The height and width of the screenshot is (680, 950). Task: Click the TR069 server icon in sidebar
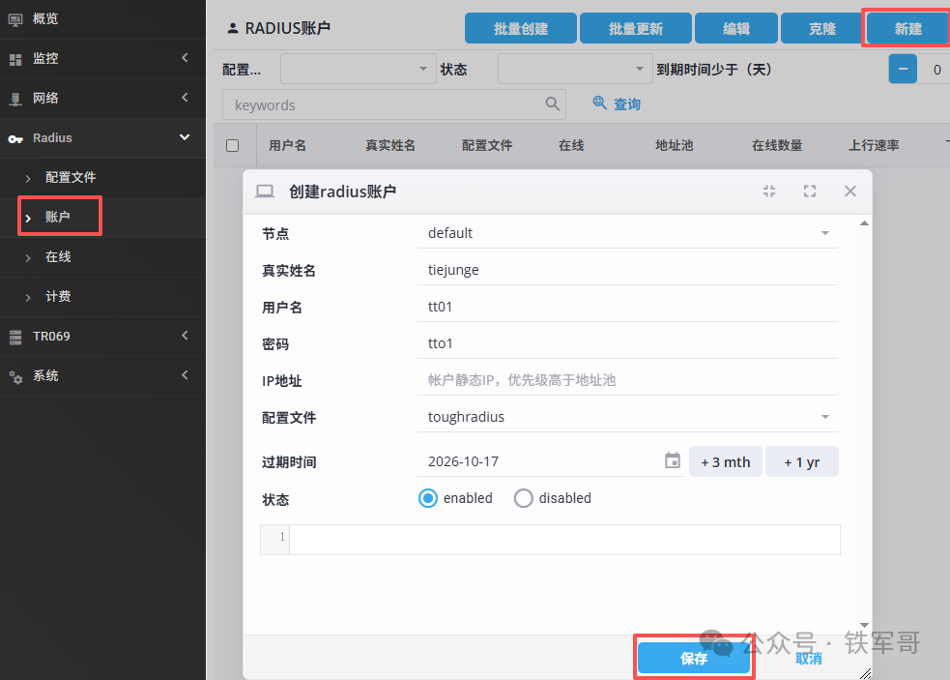click(15, 337)
